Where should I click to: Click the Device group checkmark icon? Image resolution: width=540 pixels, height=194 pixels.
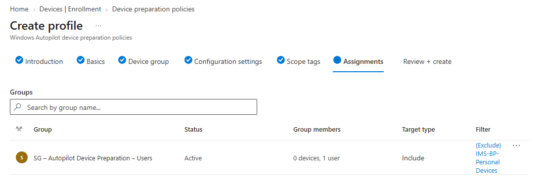pos(122,60)
